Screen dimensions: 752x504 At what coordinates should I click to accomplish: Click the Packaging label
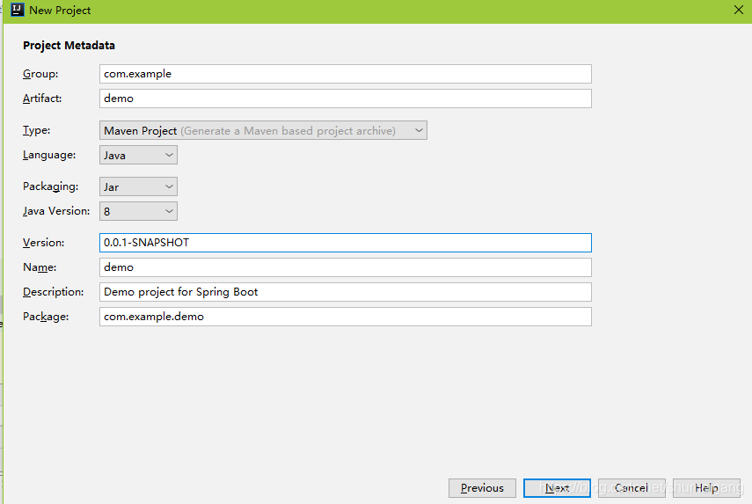(50, 186)
